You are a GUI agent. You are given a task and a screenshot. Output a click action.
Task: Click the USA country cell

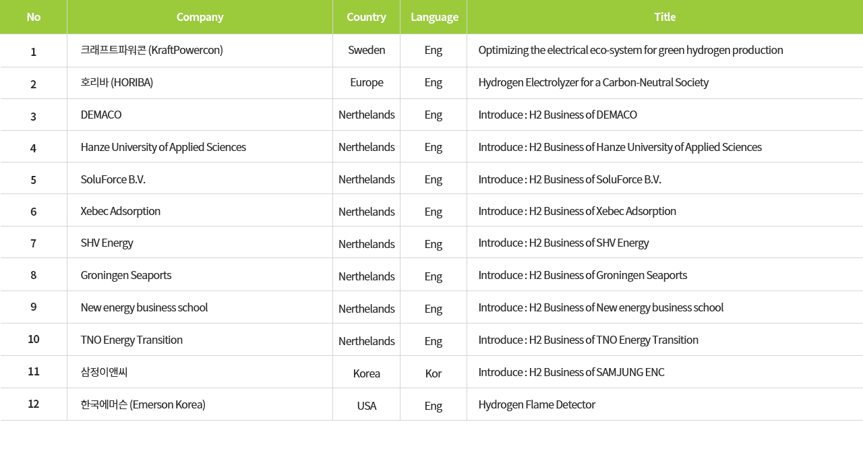pos(366,406)
